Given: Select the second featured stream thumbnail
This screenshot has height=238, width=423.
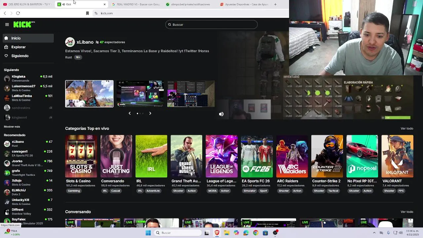Looking at the screenshot, I should pyautogui.click(x=140, y=94).
